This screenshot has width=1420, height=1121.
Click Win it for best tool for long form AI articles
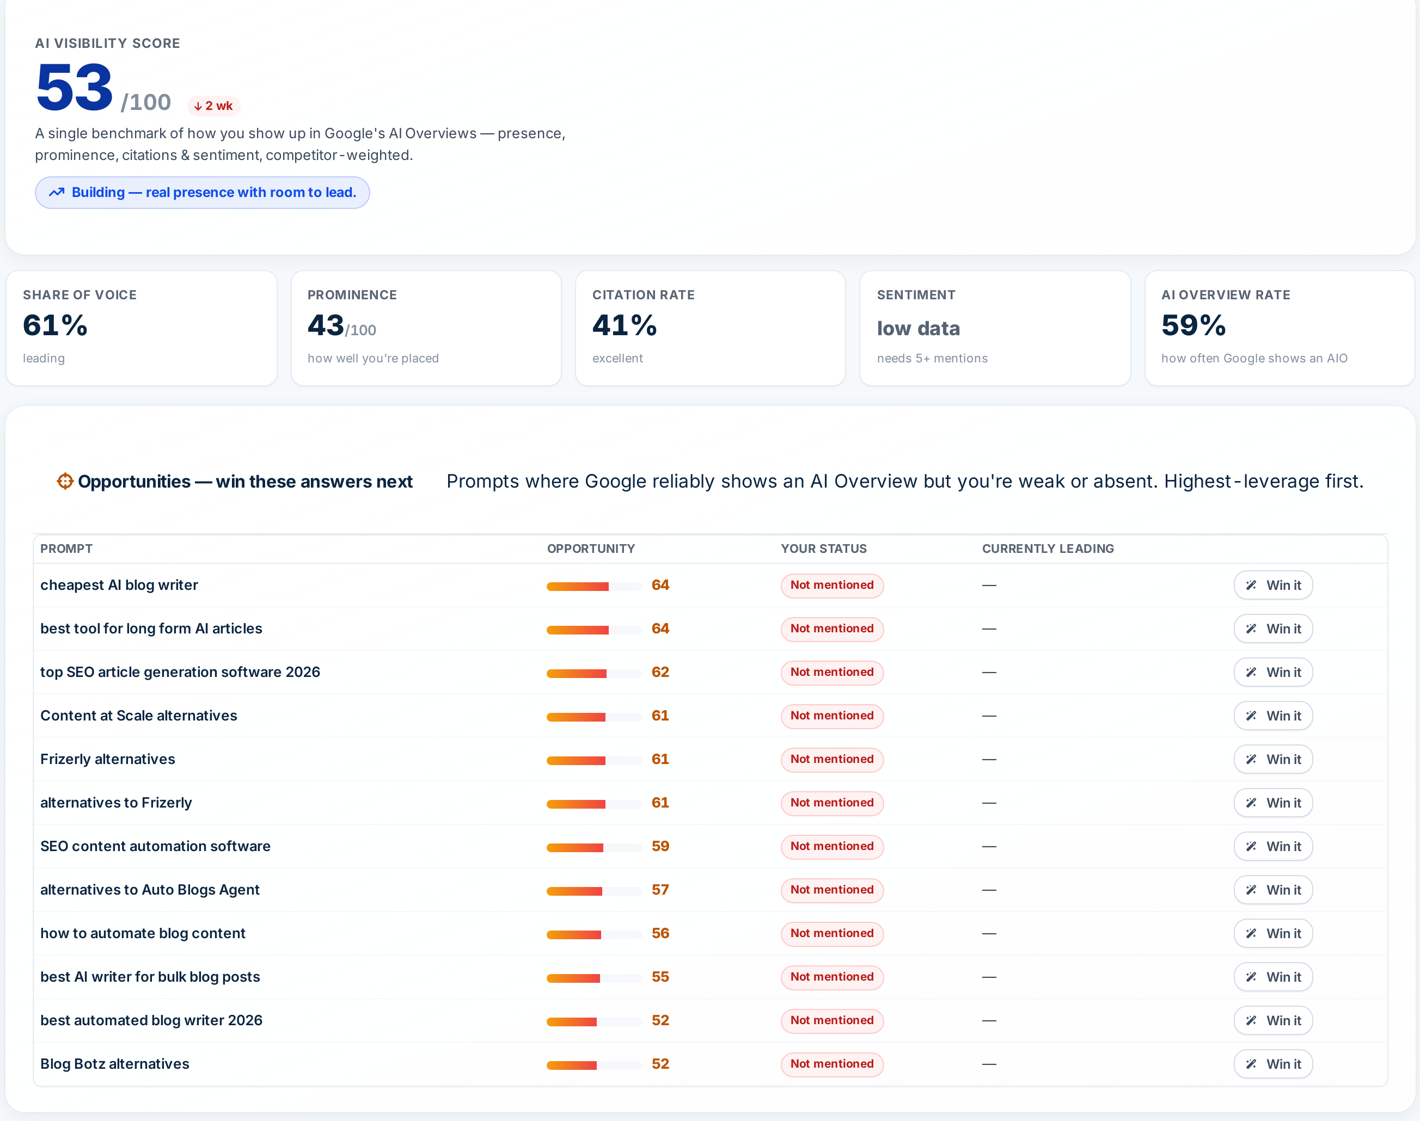[1273, 628]
